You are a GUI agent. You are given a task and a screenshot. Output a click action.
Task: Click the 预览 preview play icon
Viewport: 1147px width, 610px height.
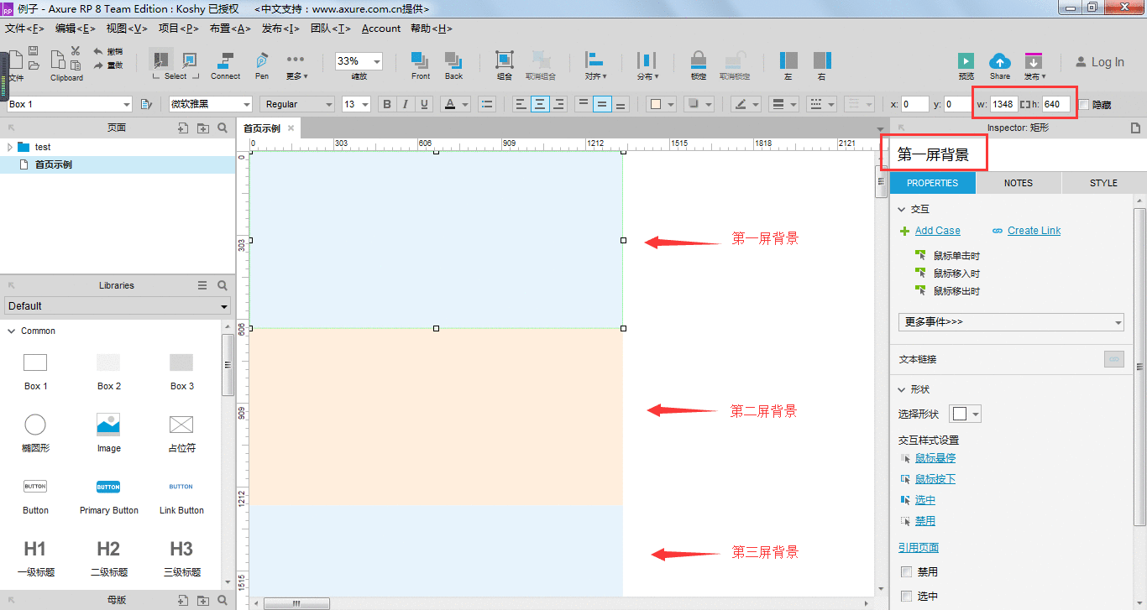click(966, 60)
